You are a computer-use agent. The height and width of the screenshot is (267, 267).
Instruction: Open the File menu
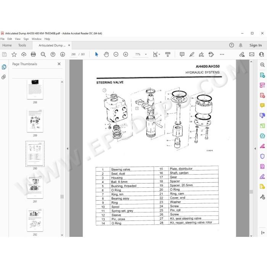(3, 39)
